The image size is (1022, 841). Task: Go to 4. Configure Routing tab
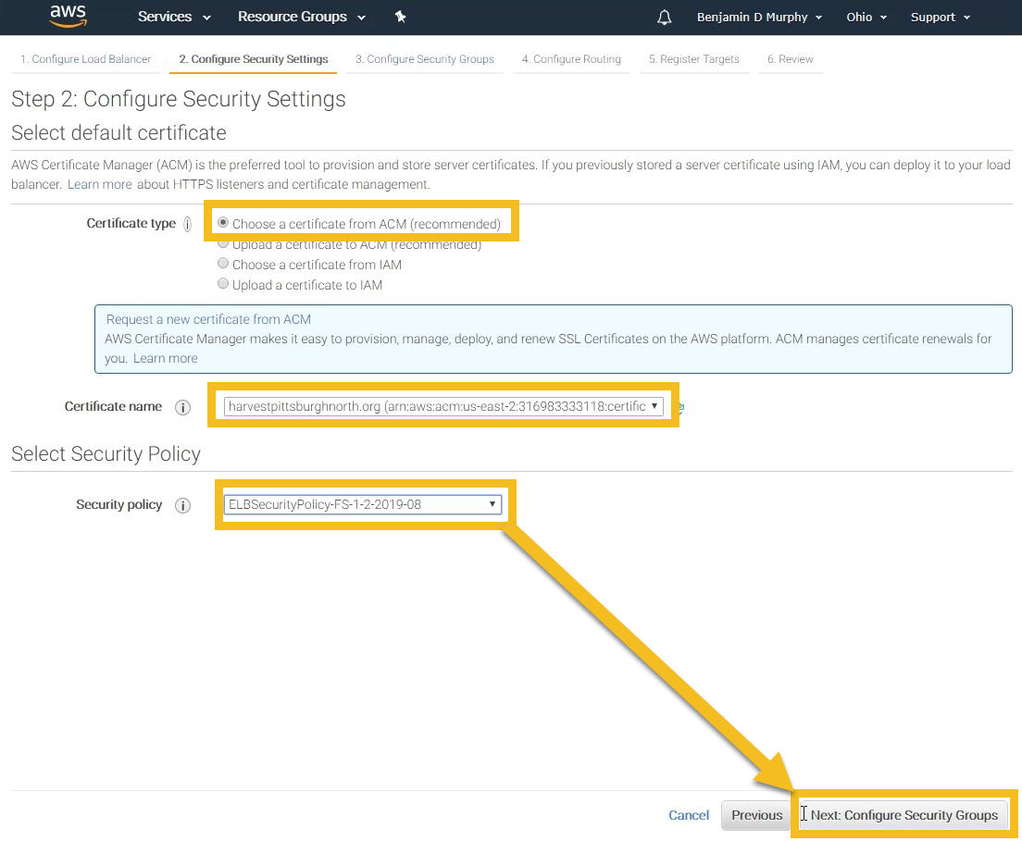coord(571,59)
